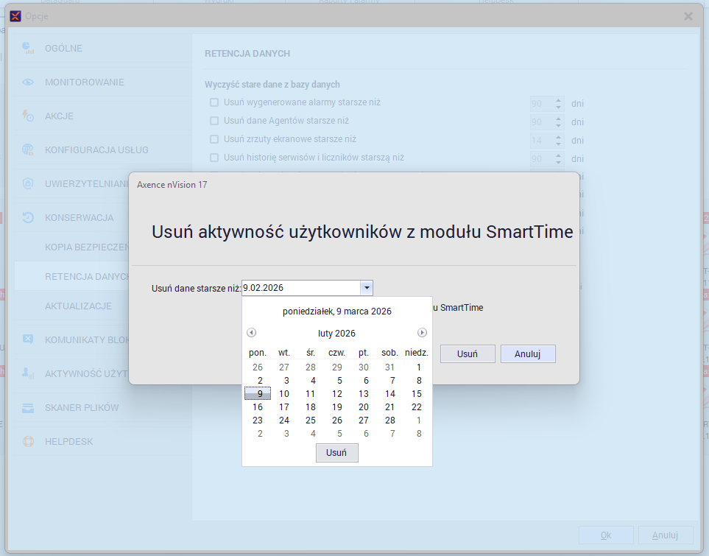This screenshot has height=556, width=709.
Task: Open AKCJE via its lightning icon
Action: point(28,116)
